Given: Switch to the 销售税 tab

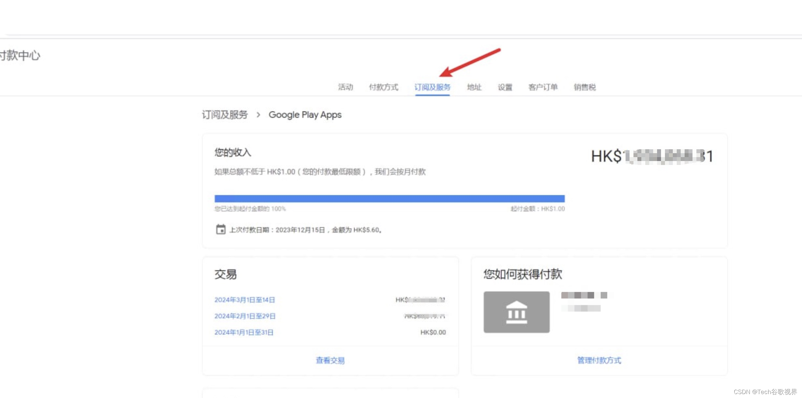Looking at the screenshot, I should (x=585, y=87).
